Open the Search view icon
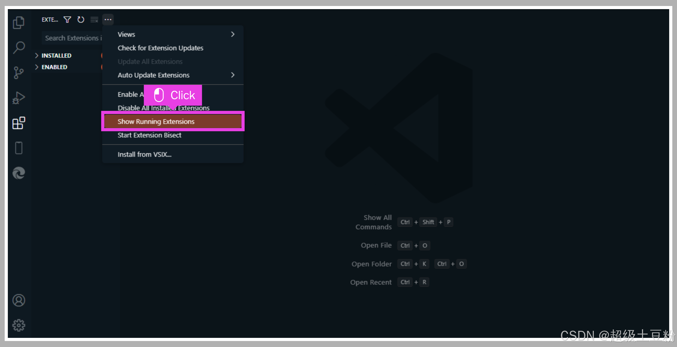This screenshot has width=677, height=347. (19, 48)
